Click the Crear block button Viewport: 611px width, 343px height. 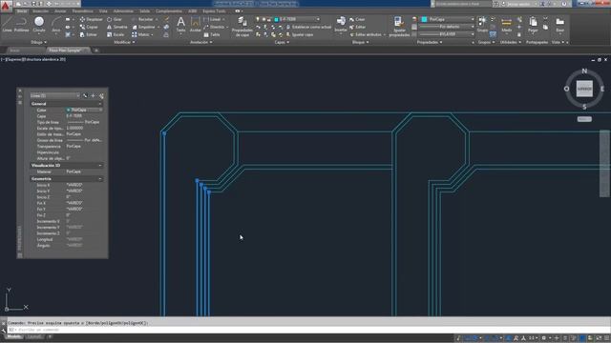(357, 19)
